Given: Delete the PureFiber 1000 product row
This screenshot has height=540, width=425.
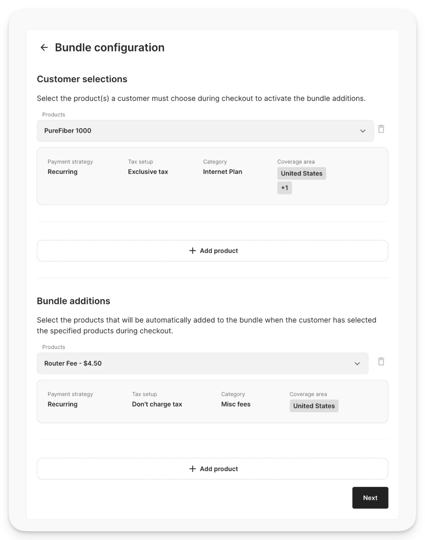Looking at the screenshot, I should pos(381,129).
